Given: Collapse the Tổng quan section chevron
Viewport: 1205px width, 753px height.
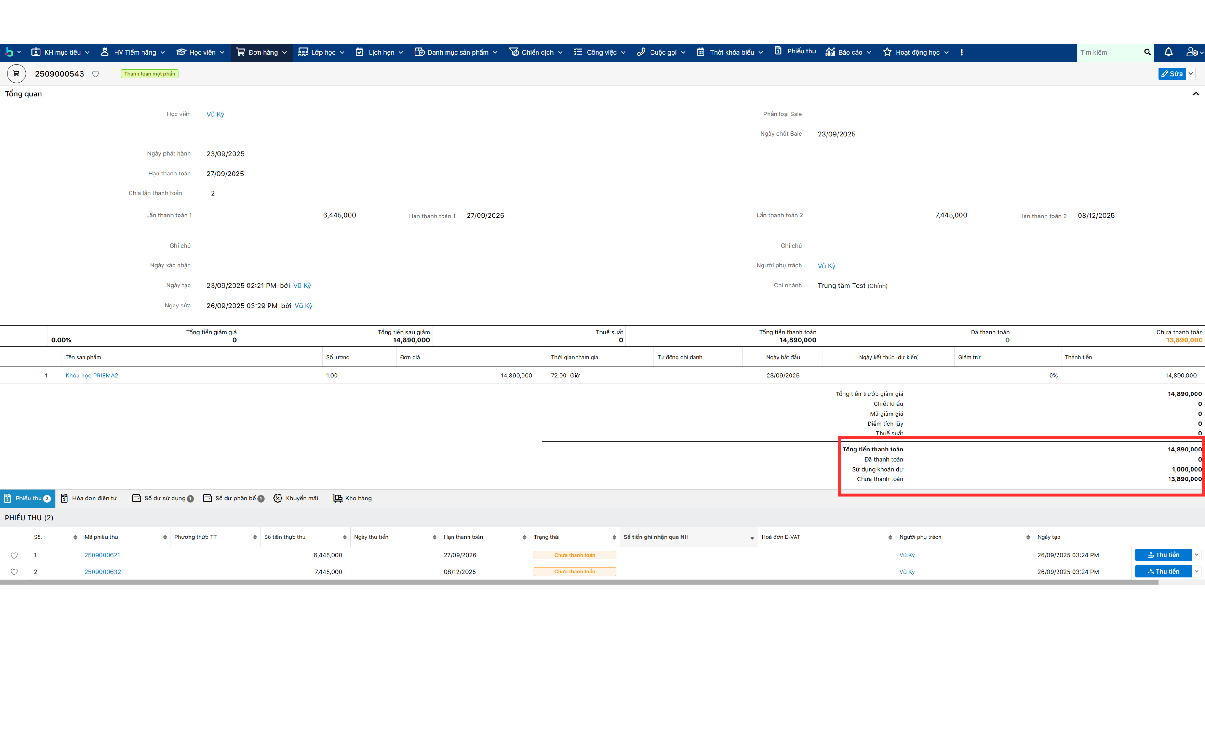Looking at the screenshot, I should [1196, 93].
